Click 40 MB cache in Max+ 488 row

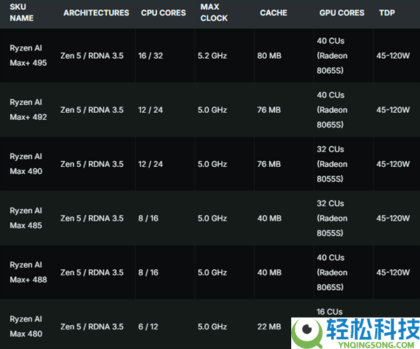coord(269,273)
